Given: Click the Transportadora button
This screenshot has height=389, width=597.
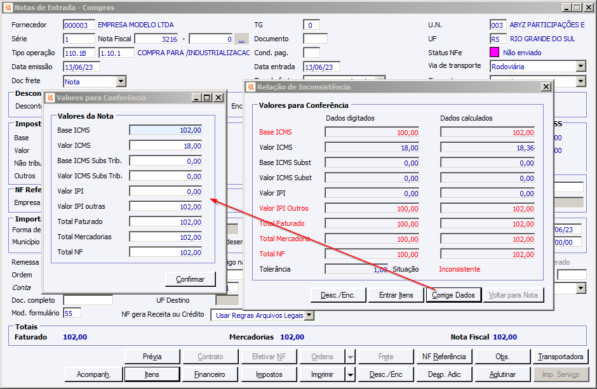Looking at the screenshot, I should [x=560, y=357].
